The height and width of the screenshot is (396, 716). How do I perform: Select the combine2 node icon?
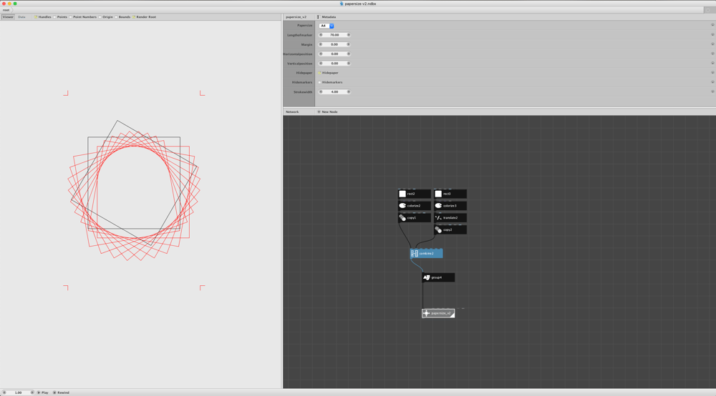point(414,253)
